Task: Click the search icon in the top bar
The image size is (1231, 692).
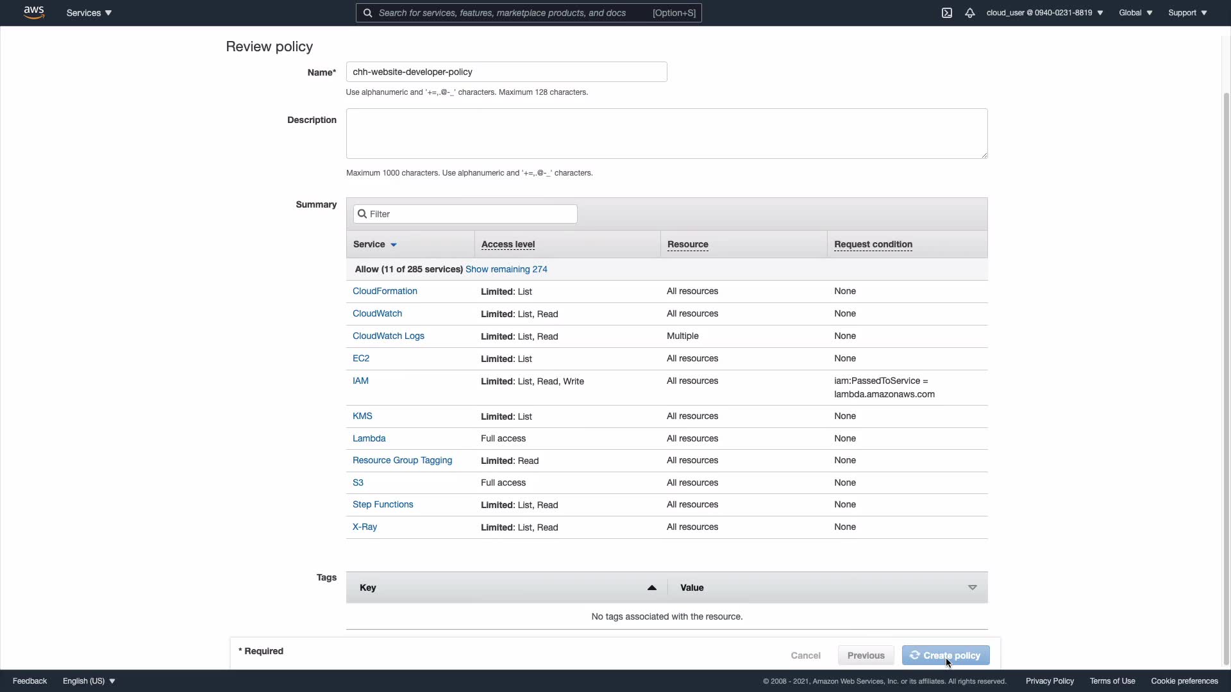Action: [367, 13]
